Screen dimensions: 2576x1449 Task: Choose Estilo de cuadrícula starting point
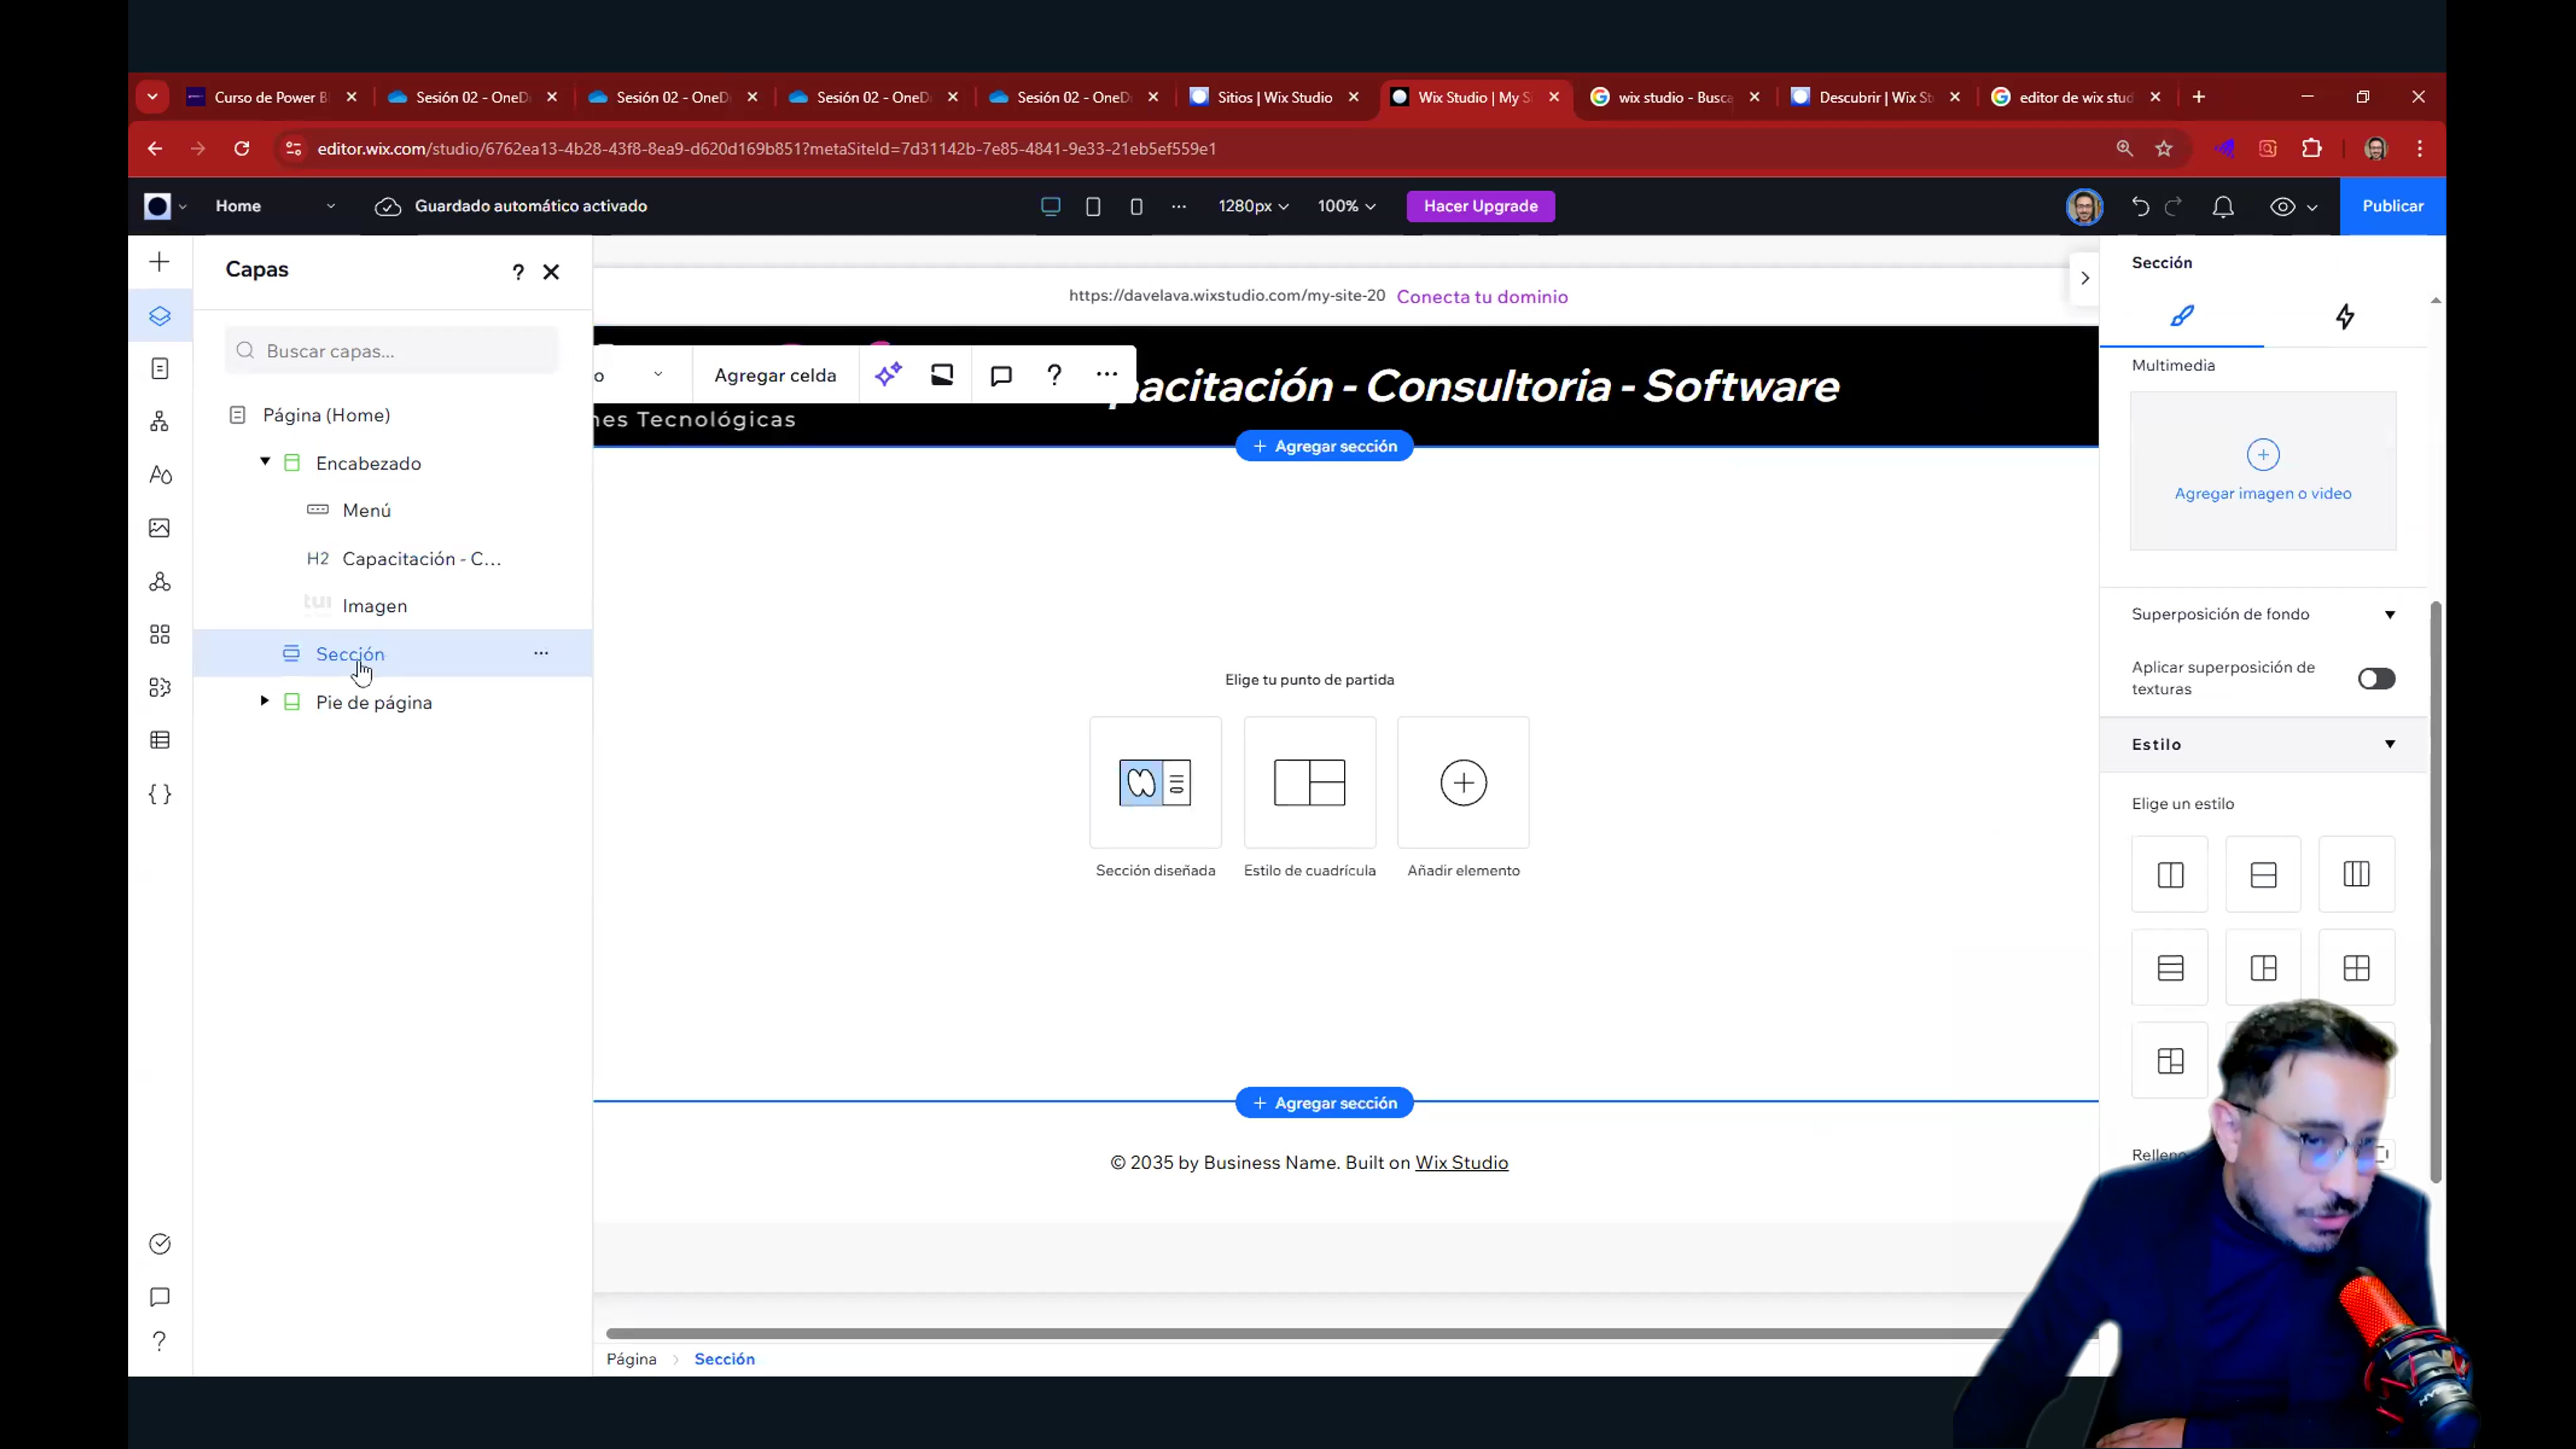click(1309, 783)
